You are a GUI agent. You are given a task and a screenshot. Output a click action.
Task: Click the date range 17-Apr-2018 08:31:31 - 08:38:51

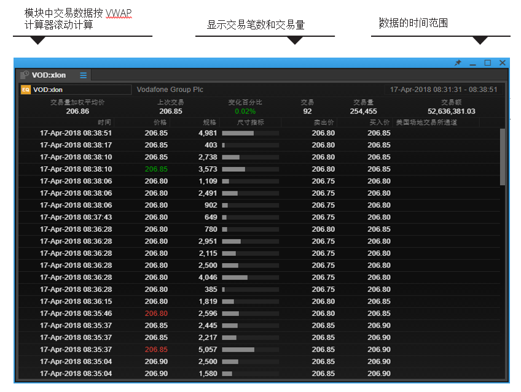pos(444,90)
